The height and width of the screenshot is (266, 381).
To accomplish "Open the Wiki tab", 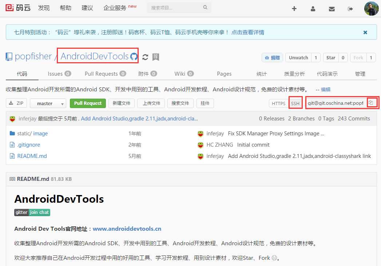I will point(184,74).
